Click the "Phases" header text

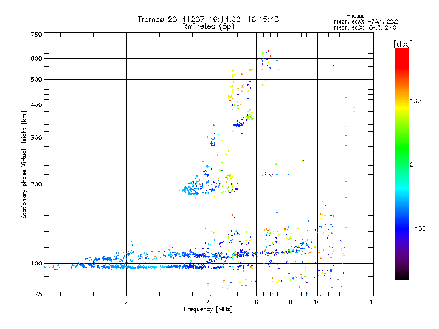tap(355, 16)
